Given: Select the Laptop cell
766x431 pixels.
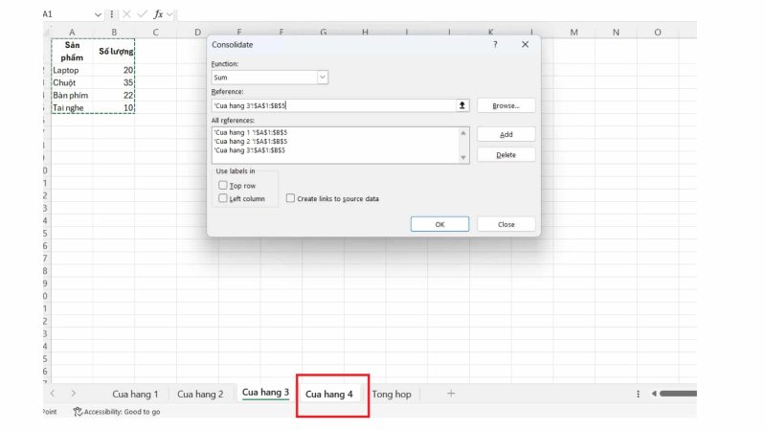Looking at the screenshot, I should (x=72, y=70).
